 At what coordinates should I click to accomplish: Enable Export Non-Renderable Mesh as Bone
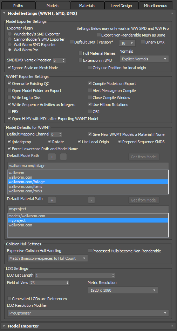point(98,35)
